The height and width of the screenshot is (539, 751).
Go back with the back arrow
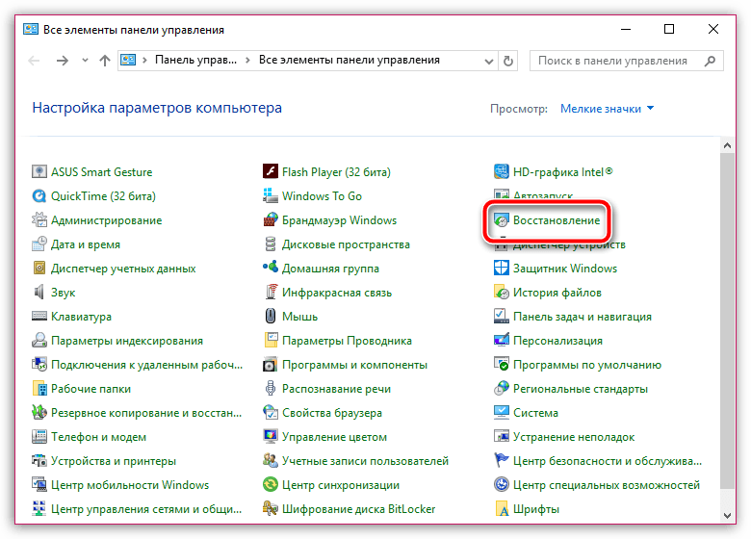coord(34,61)
